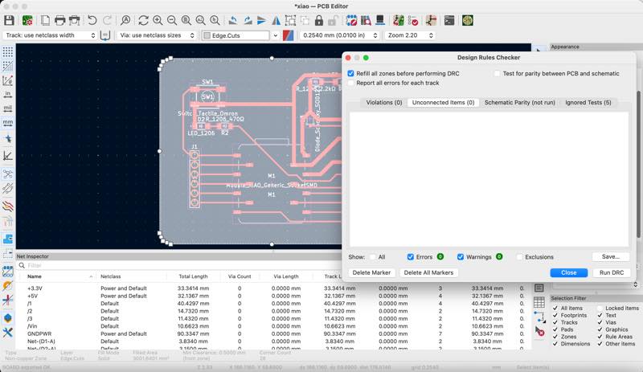This screenshot has height=372, width=643.
Task: Click Delete Marker
Action: (371, 272)
